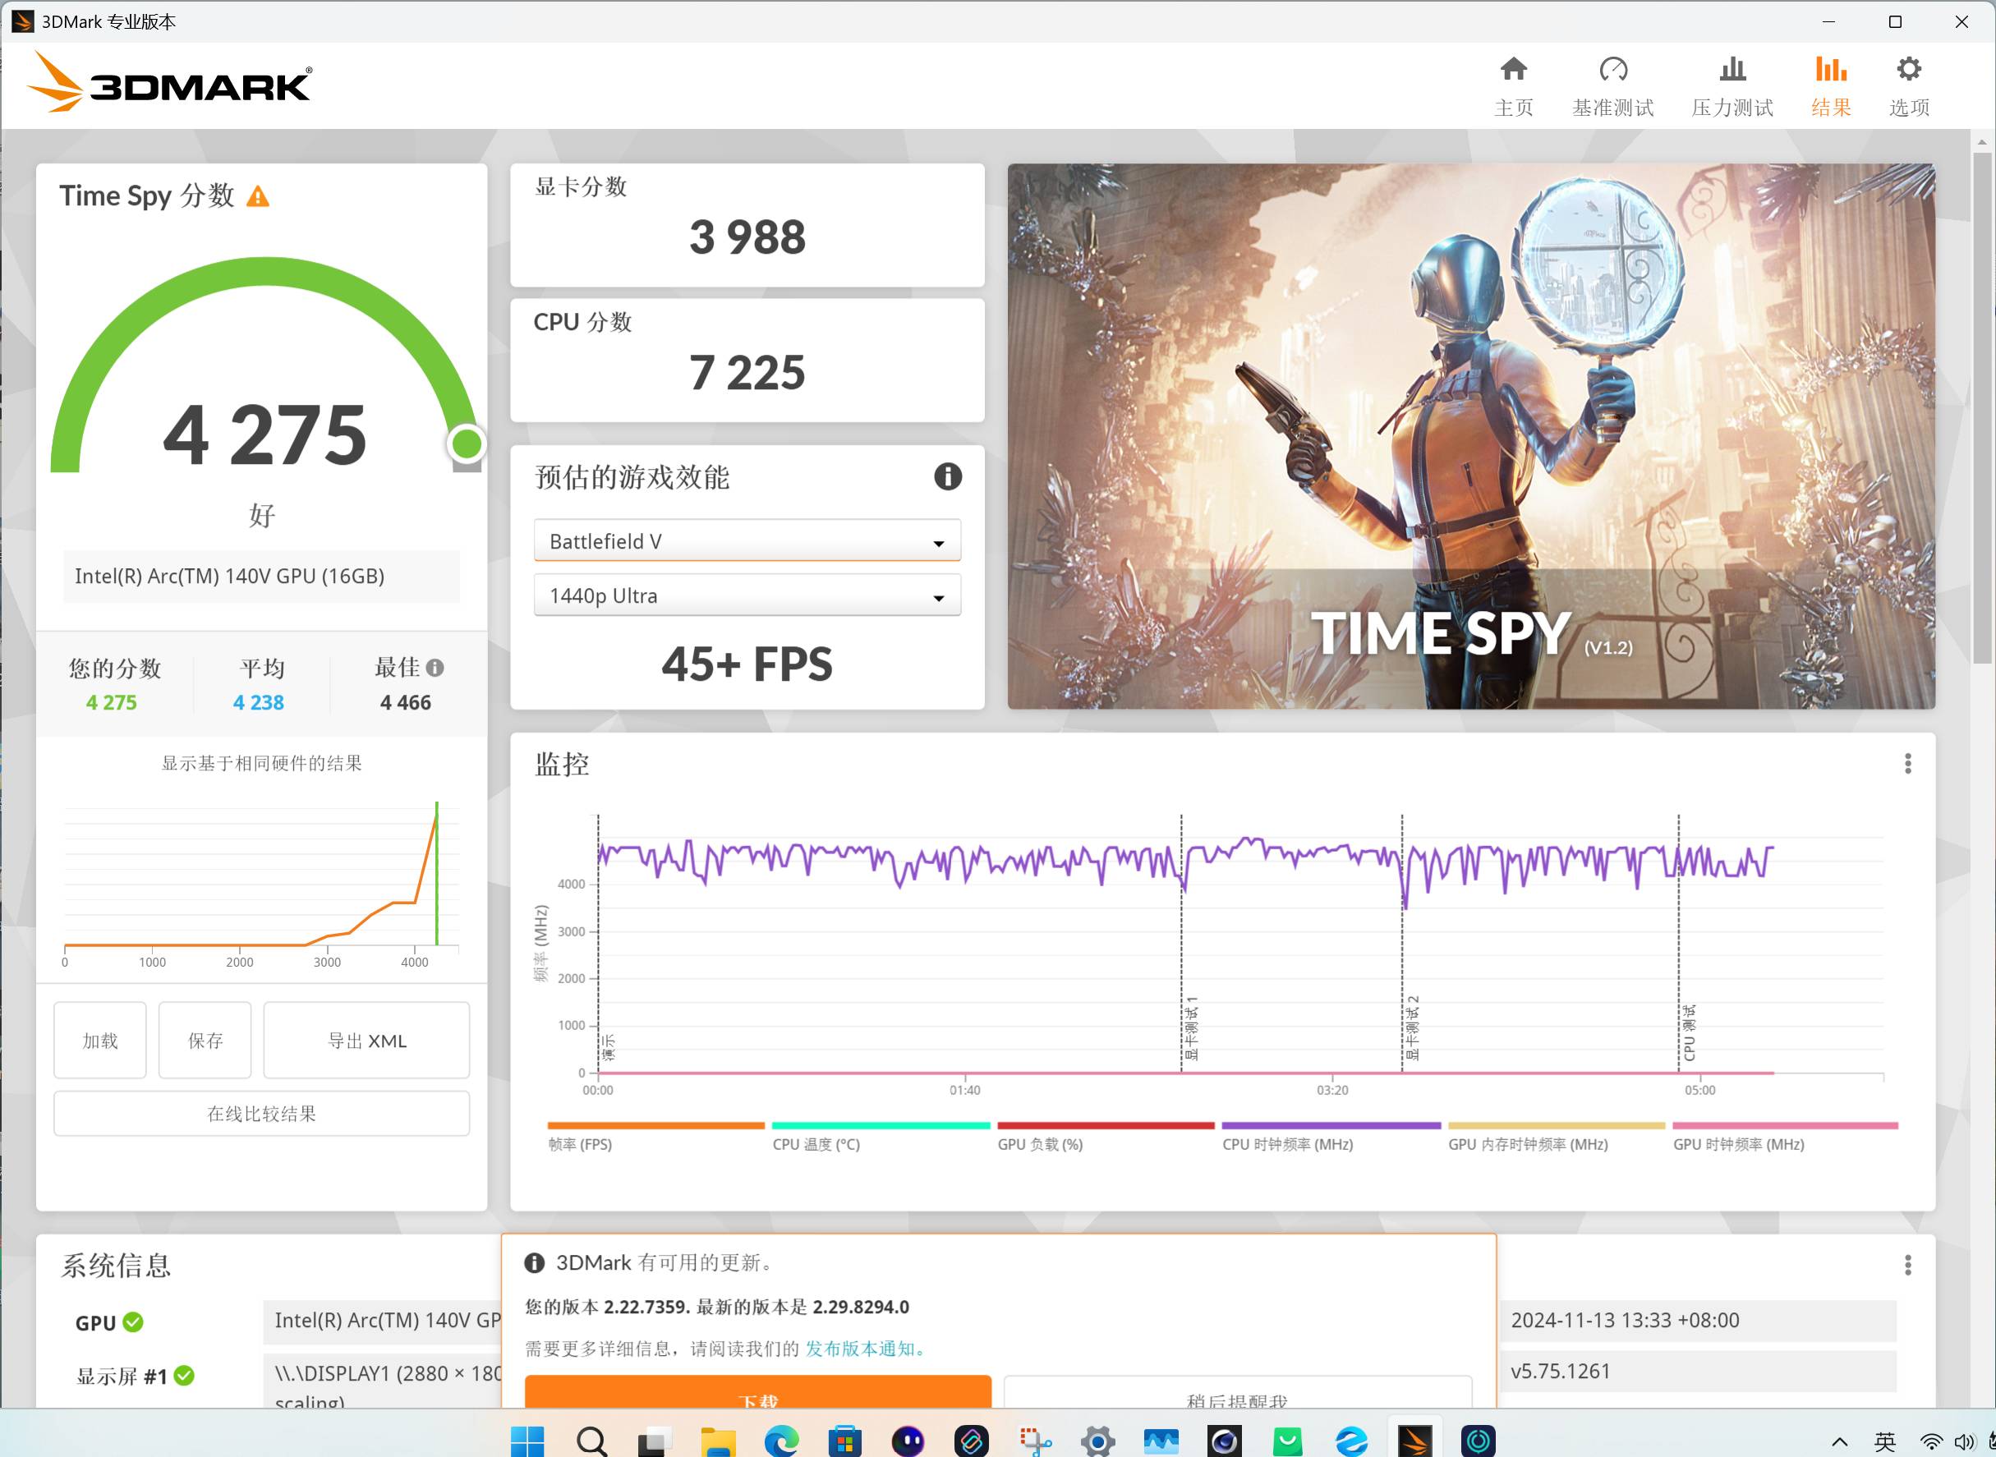1996x1457 pixels.
Task: Open Snipping Tool from taskbar
Action: tap(1036, 1442)
